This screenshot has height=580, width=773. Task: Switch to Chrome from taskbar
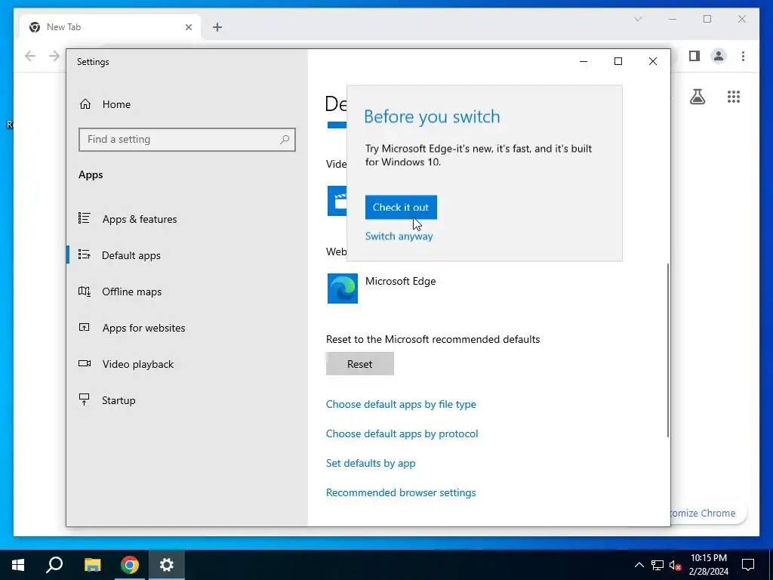[x=130, y=565]
